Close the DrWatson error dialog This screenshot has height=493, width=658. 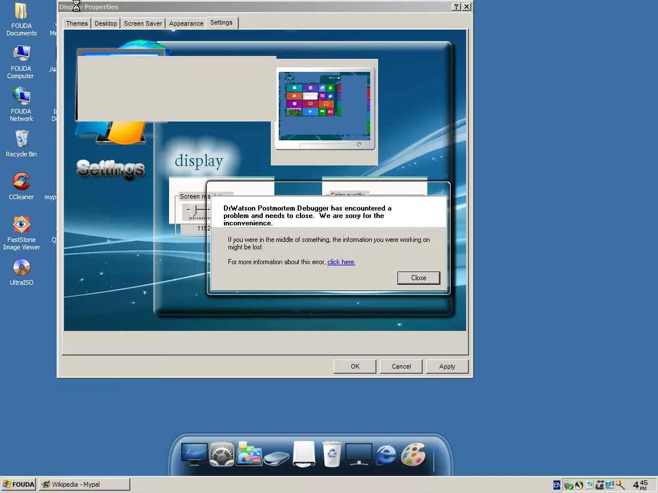(418, 278)
